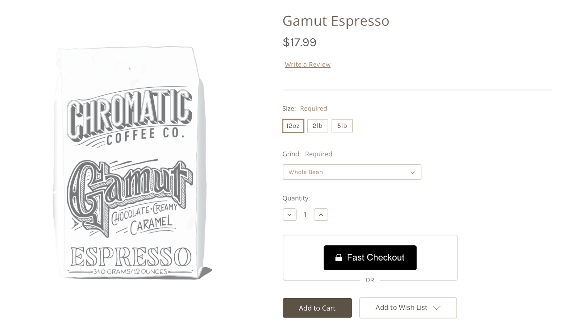Open the Add to Wish List menu
The height and width of the screenshot is (329, 574).
[x=408, y=308]
